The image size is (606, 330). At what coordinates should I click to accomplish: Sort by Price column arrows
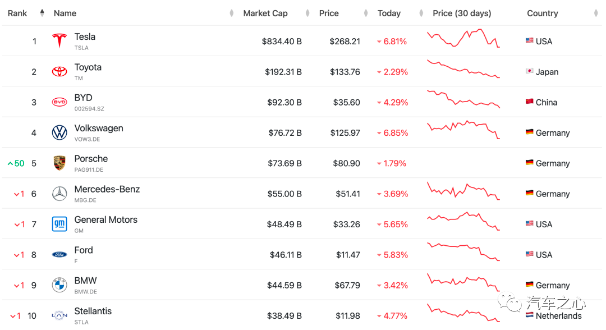tap(366, 13)
